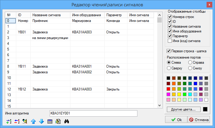Screen dimensions: 215x128
Task: Click the notepad edit icon beside binoculars
Action: [58, 121]
